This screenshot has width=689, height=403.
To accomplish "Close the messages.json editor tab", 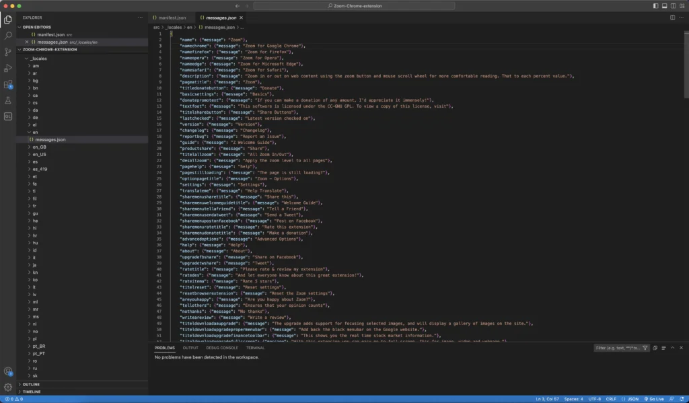I will 241,17.
